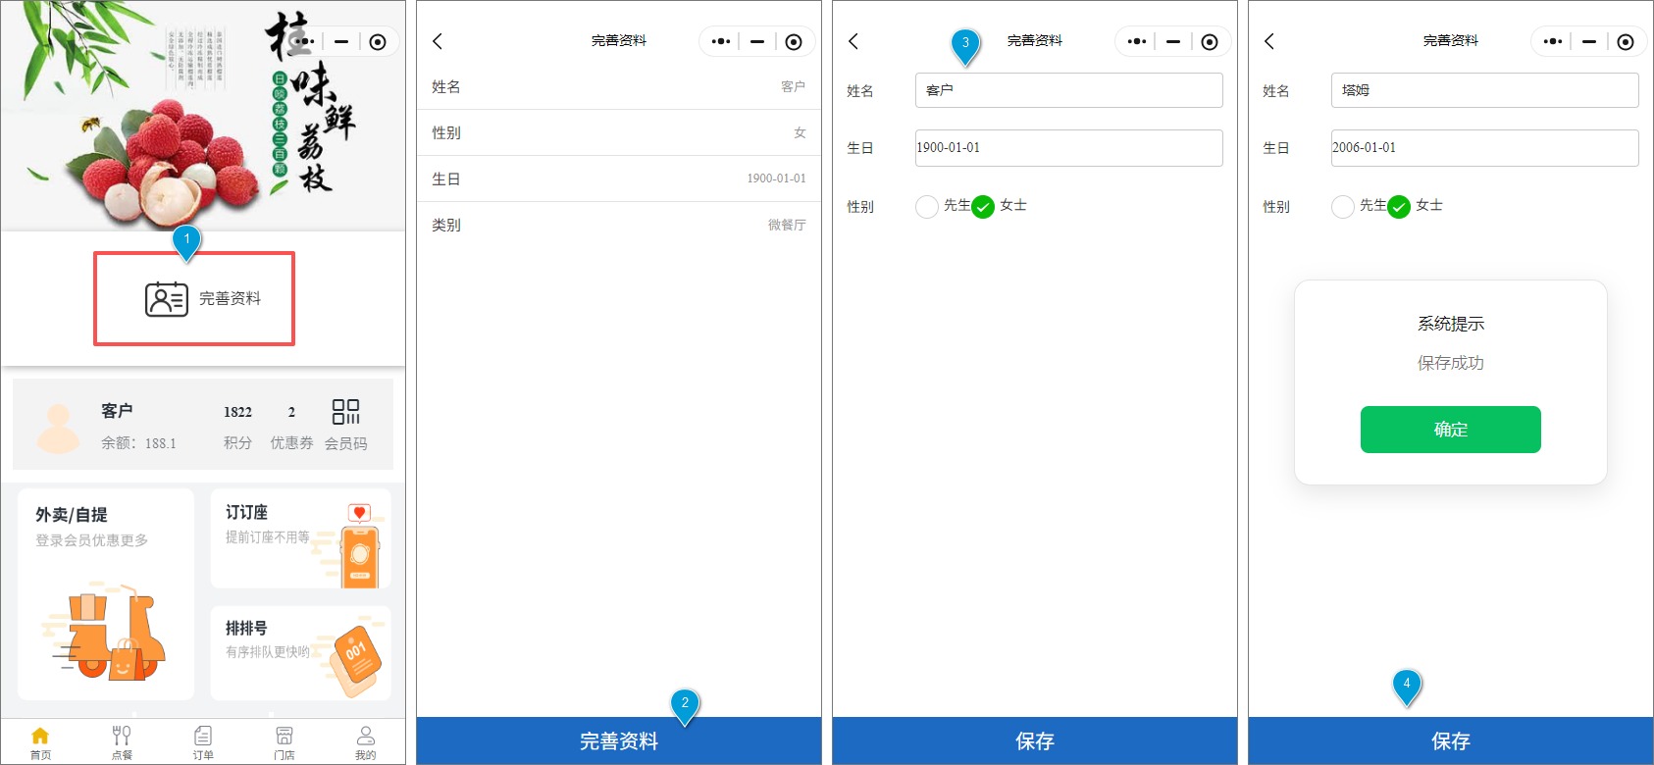Click the 2 优惠券 coupons entry
Screen dimensions: 1654x765
(x=291, y=427)
